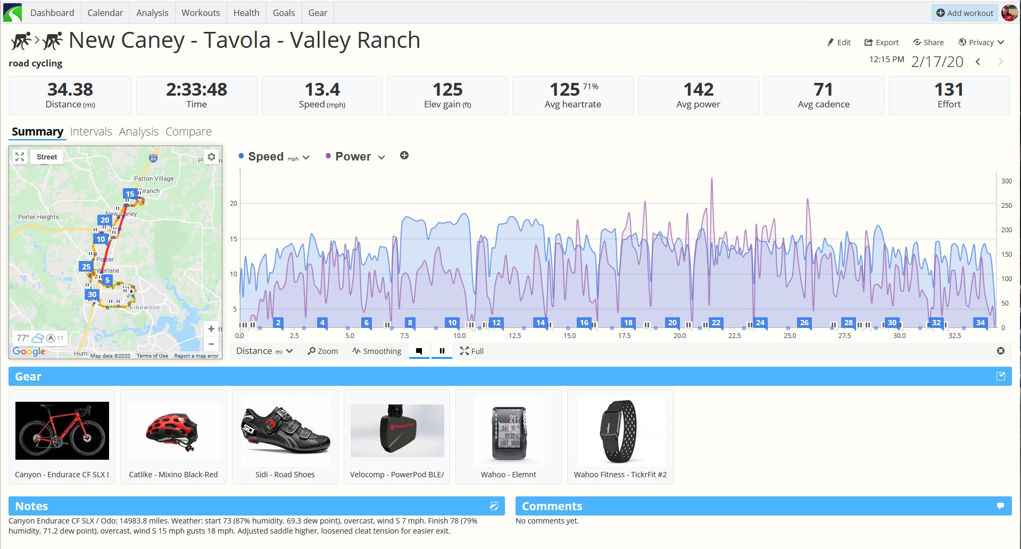This screenshot has height=549, width=1021.
Task: Open the Calendar menu
Action: (x=105, y=13)
